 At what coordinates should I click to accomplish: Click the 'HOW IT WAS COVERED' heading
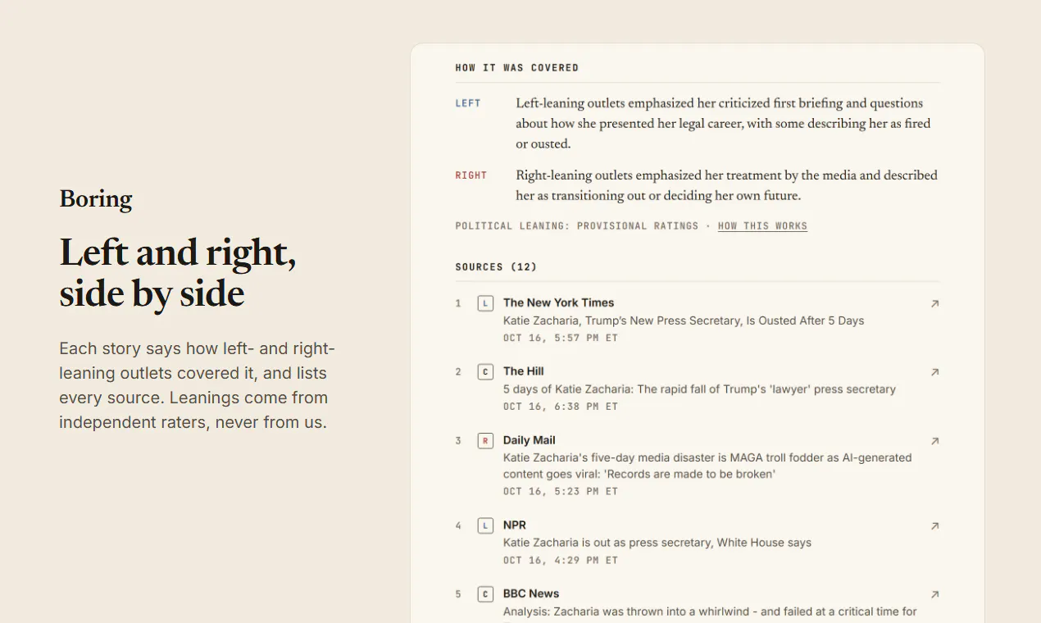click(x=517, y=68)
